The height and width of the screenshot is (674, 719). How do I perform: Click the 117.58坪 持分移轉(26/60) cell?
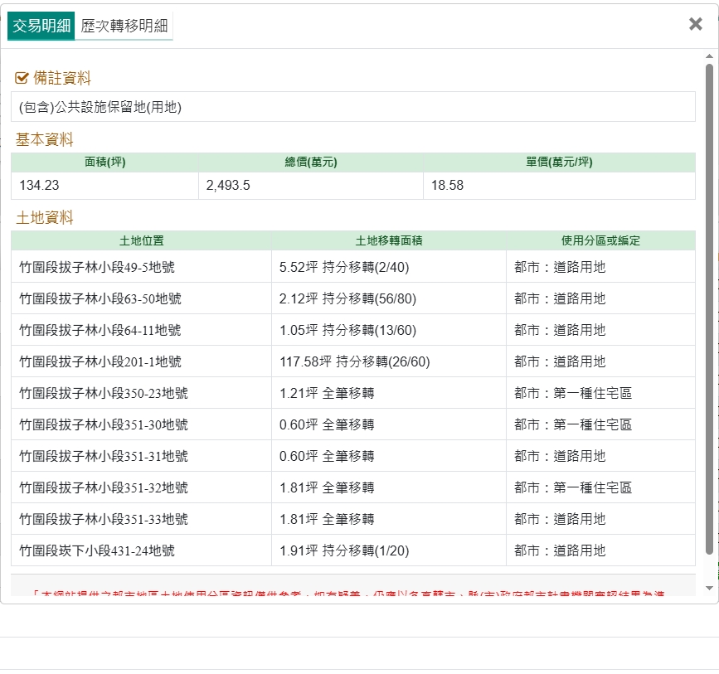(x=354, y=362)
